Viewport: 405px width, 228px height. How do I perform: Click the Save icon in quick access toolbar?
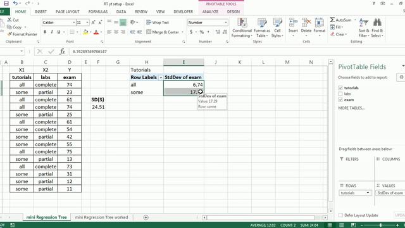tap(6, 4)
